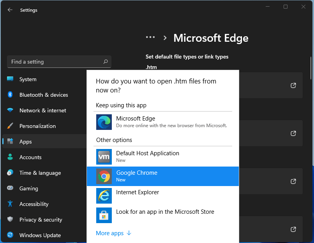
Task: Select Google Chrome as default app
Action: pos(163,176)
